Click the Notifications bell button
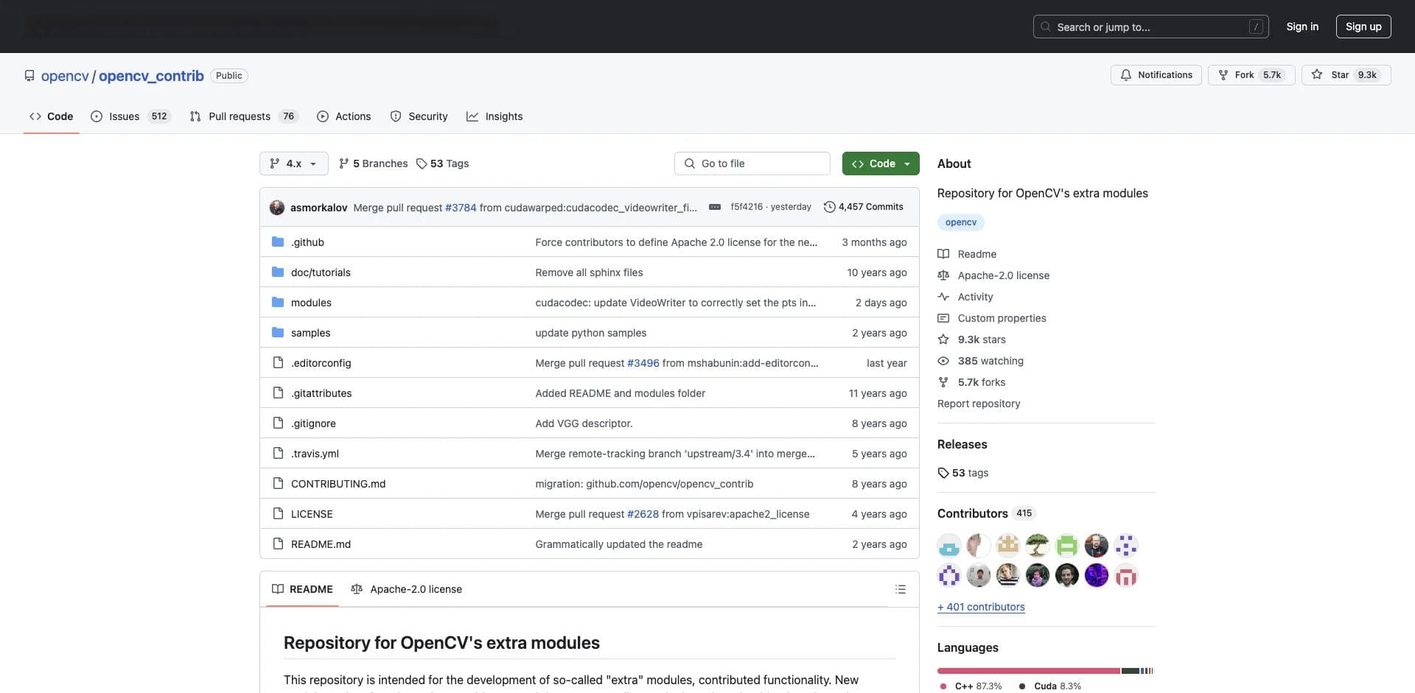Image resolution: width=1415 pixels, height=693 pixels. click(1156, 75)
